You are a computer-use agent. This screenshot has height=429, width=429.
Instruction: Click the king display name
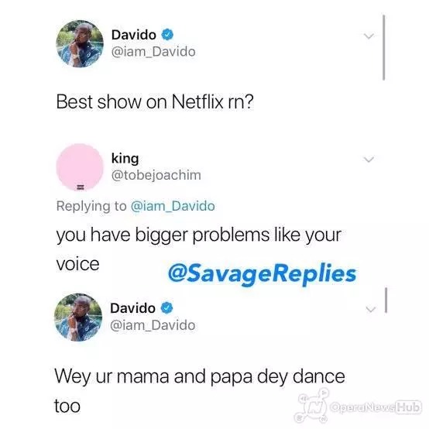click(125, 159)
